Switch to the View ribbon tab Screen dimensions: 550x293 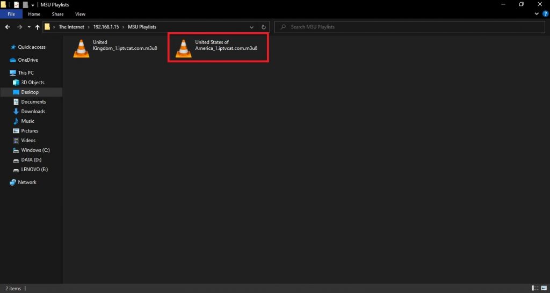[80, 14]
